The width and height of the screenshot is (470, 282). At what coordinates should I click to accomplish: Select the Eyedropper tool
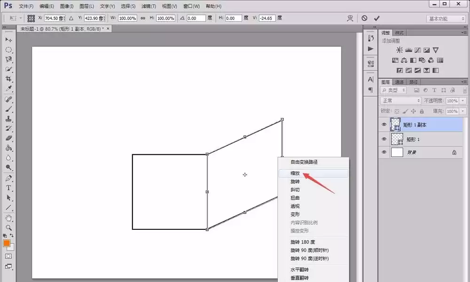click(8, 89)
